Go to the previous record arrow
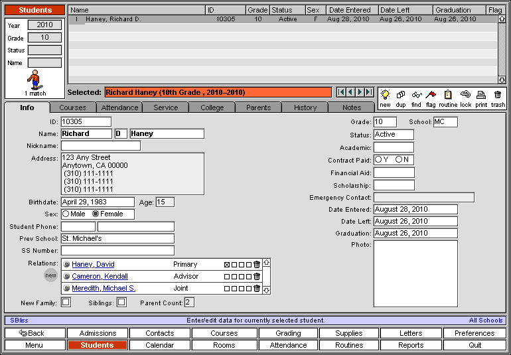Viewport: 511px width, 355px height. coord(350,92)
